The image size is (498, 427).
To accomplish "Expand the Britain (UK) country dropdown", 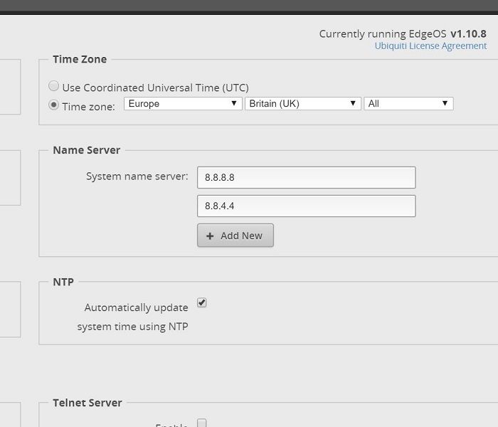I will coord(302,104).
